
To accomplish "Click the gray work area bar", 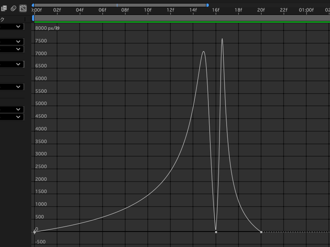I will click(178, 18).
